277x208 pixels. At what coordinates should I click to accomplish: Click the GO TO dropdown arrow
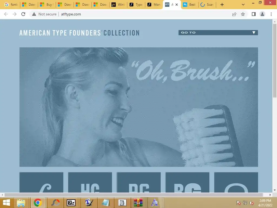[254, 32]
